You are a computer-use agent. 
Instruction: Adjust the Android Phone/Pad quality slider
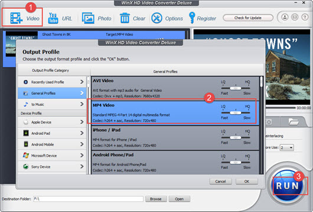[x=236, y=162]
